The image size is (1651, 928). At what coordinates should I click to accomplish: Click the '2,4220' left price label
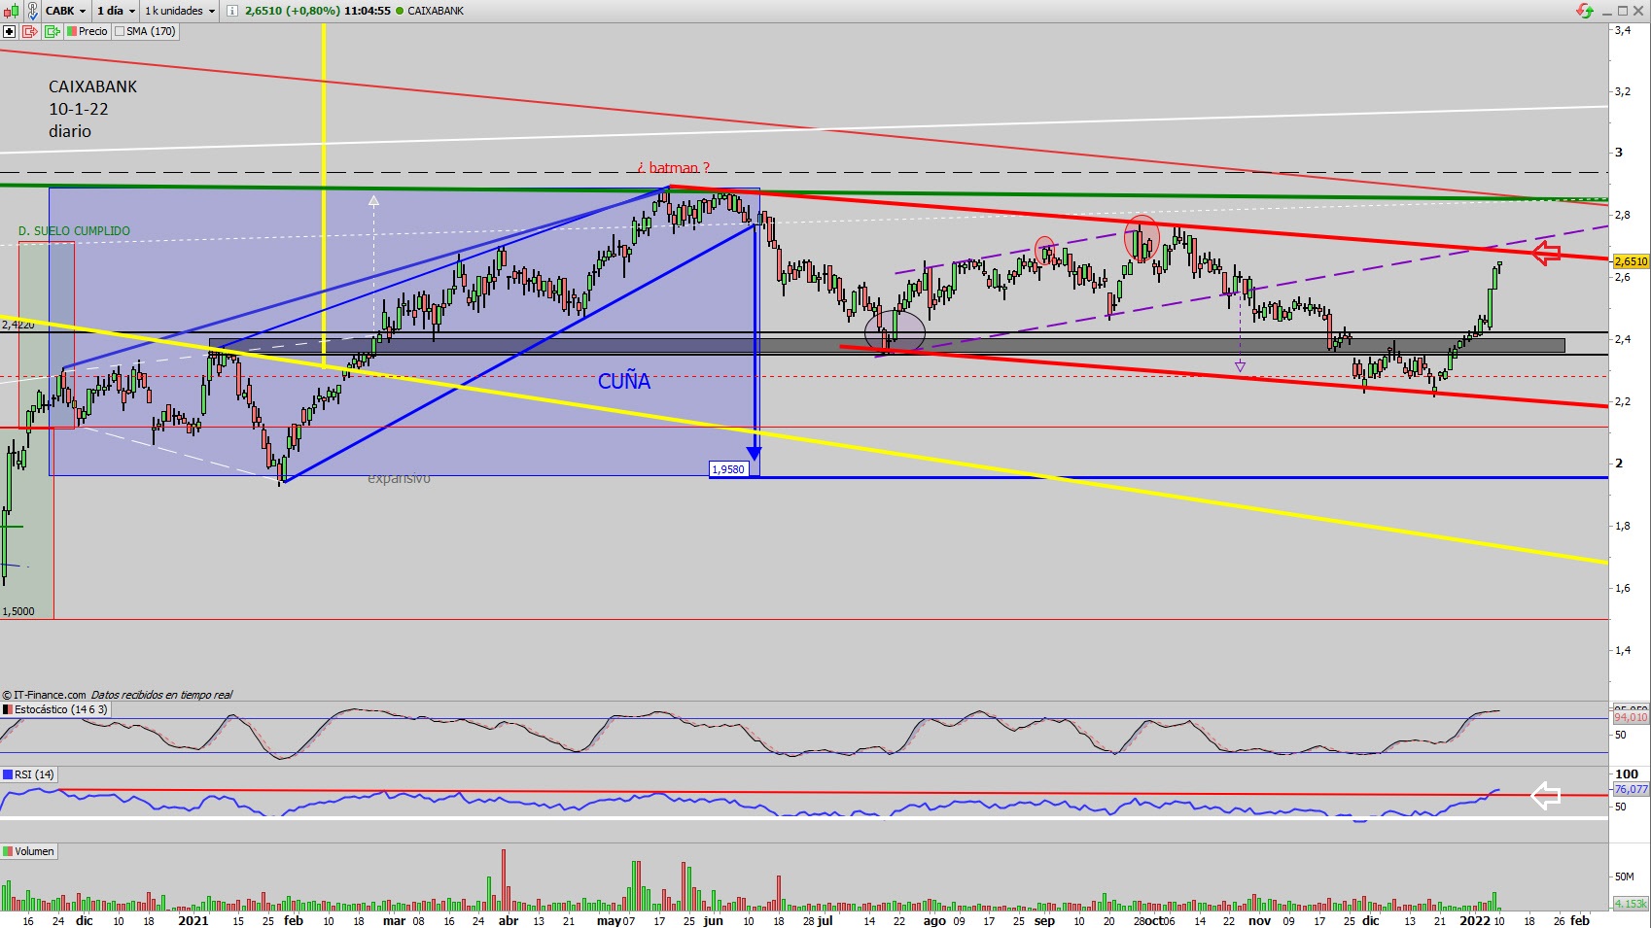coord(18,325)
